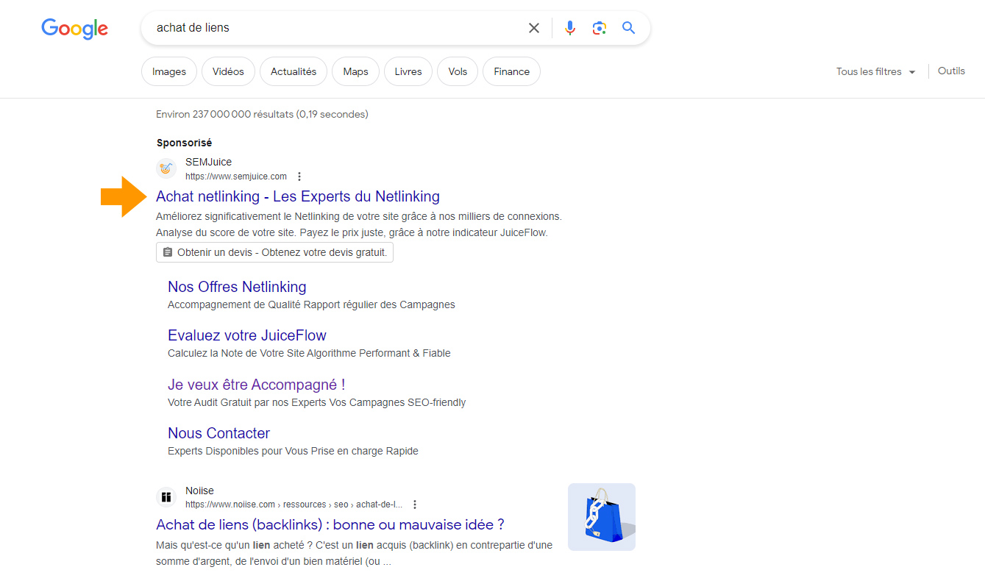Image resolution: width=985 pixels, height=581 pixels.
Task: Select the Livres filter tab
Action: point(408,71)
